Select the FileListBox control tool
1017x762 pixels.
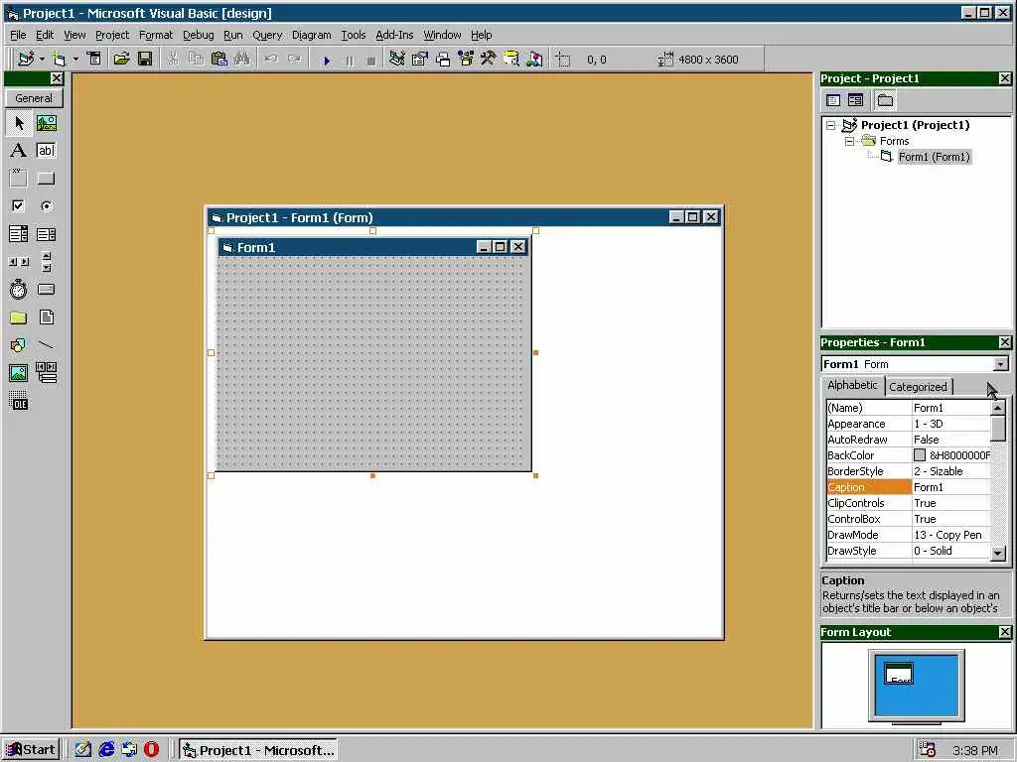click(46, 317)
